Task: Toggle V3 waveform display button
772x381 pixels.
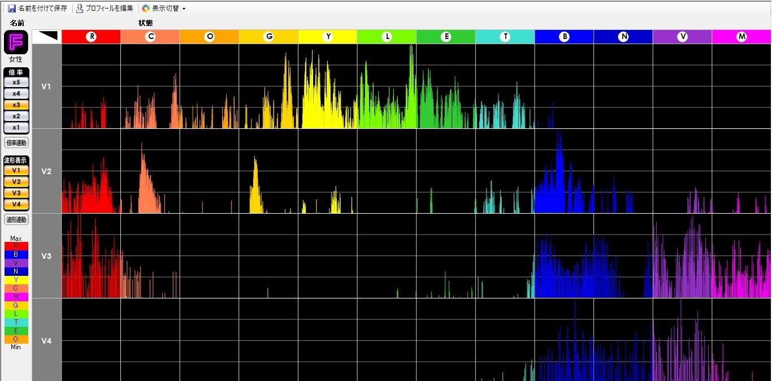Action: [16, 193]
